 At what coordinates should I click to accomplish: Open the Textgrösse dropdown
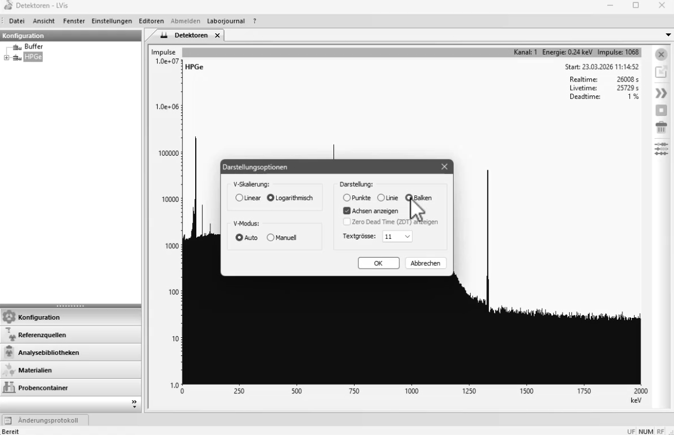(x=397, y=237)
